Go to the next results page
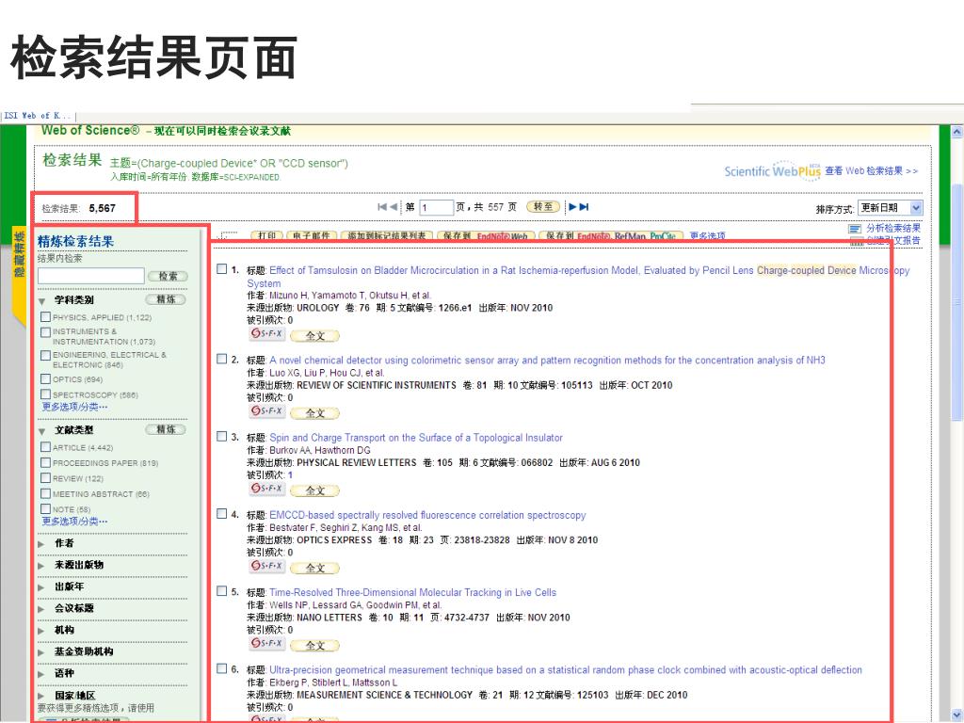The height and width of the screenshot is (723, 964). point(572,207)
